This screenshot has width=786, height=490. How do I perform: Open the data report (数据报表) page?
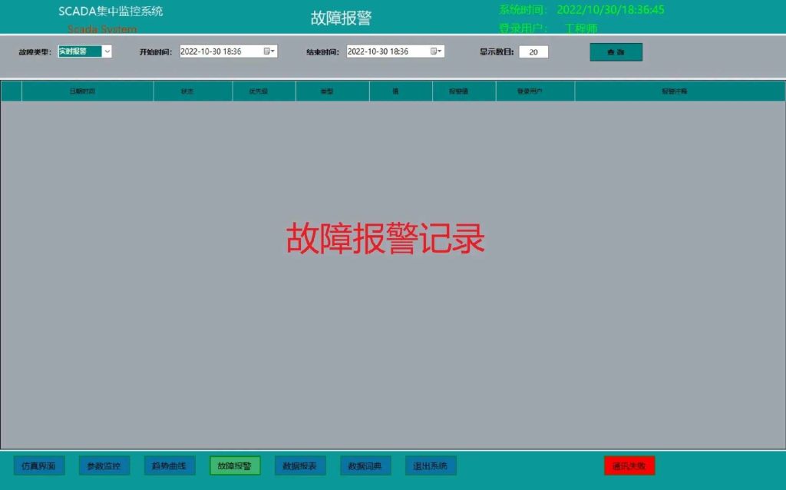pyautogui.click(x=300, y=465)
